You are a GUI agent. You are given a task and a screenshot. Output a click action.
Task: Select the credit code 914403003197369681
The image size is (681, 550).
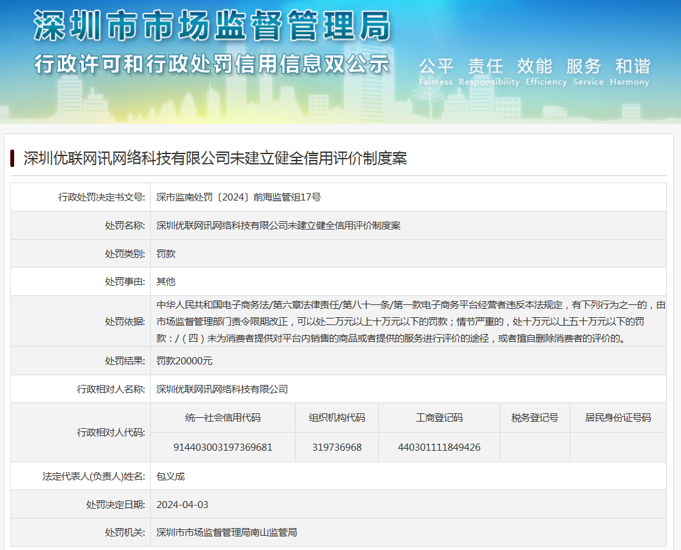click(223, 447)
